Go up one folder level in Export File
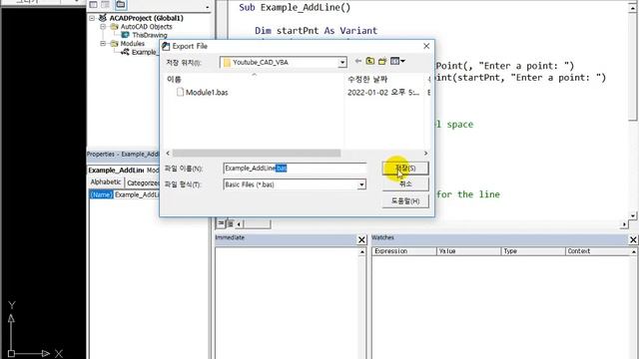The image size is (639, 359). pyautogui.click(x=370, y=61)
